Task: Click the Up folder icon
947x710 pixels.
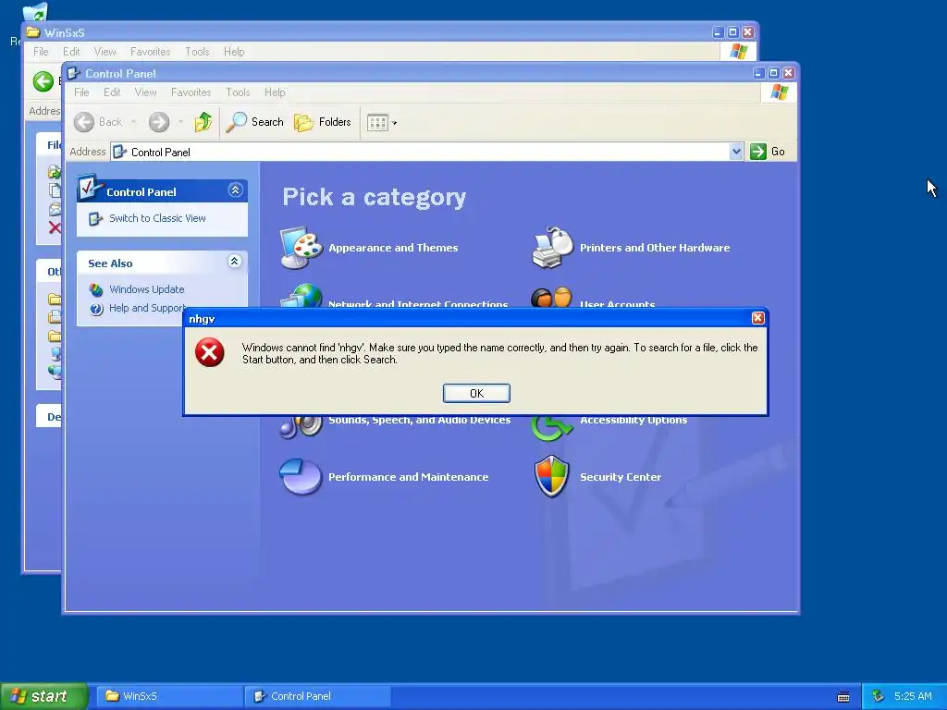Action: [203, 122]
